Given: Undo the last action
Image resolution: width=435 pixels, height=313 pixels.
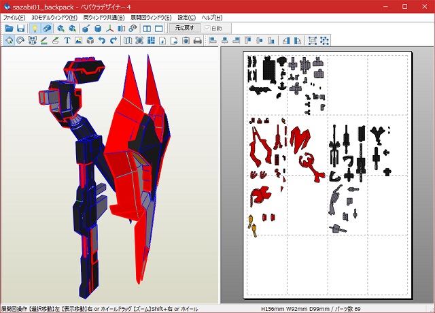Looking at the screenshot, I should (102, 41).
